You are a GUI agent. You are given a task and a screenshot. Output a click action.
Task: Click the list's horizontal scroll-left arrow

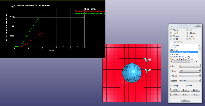[172, 61]
